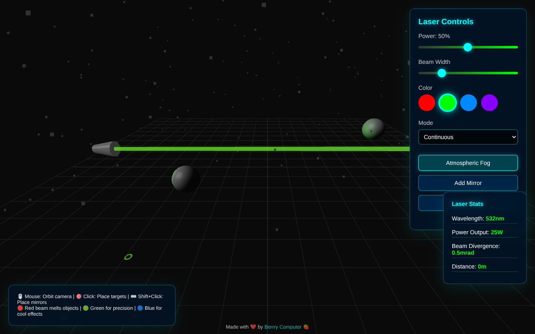Click the mouse emoji in the instructions panel
Viewport: 535px width, 334px height.
20,296
